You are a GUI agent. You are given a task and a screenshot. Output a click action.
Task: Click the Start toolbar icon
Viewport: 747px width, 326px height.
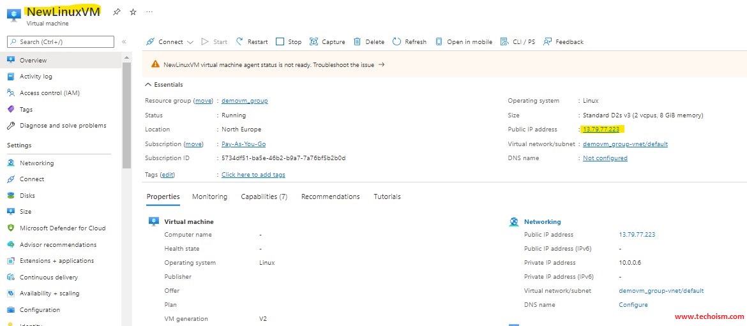(205, 42)
